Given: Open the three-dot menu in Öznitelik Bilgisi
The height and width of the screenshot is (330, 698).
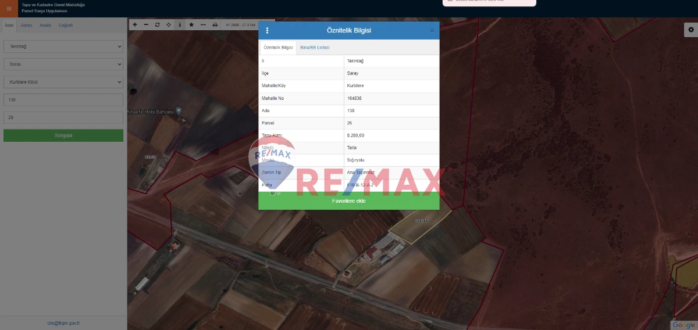Looking at the screenshot, I should coord(268,31).
